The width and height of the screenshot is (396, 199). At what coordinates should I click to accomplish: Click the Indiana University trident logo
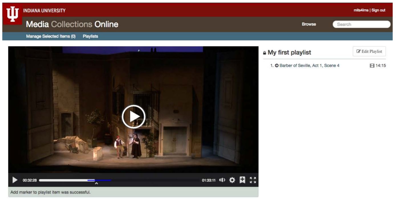(x=12, y=14)
